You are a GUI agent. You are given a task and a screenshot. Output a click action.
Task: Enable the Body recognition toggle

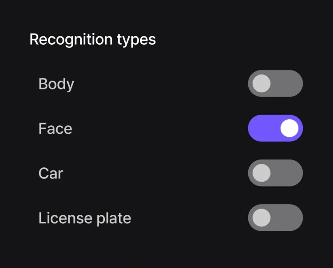tap(275, 83)
